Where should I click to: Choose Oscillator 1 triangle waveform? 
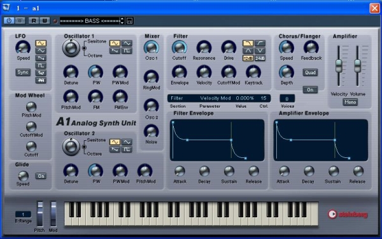(x=127, y=43)
